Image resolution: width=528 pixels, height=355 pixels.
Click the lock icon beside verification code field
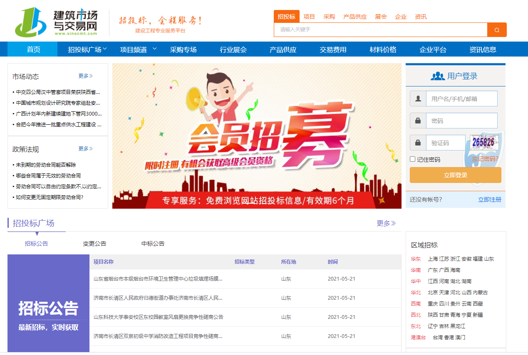pos(418,143)
